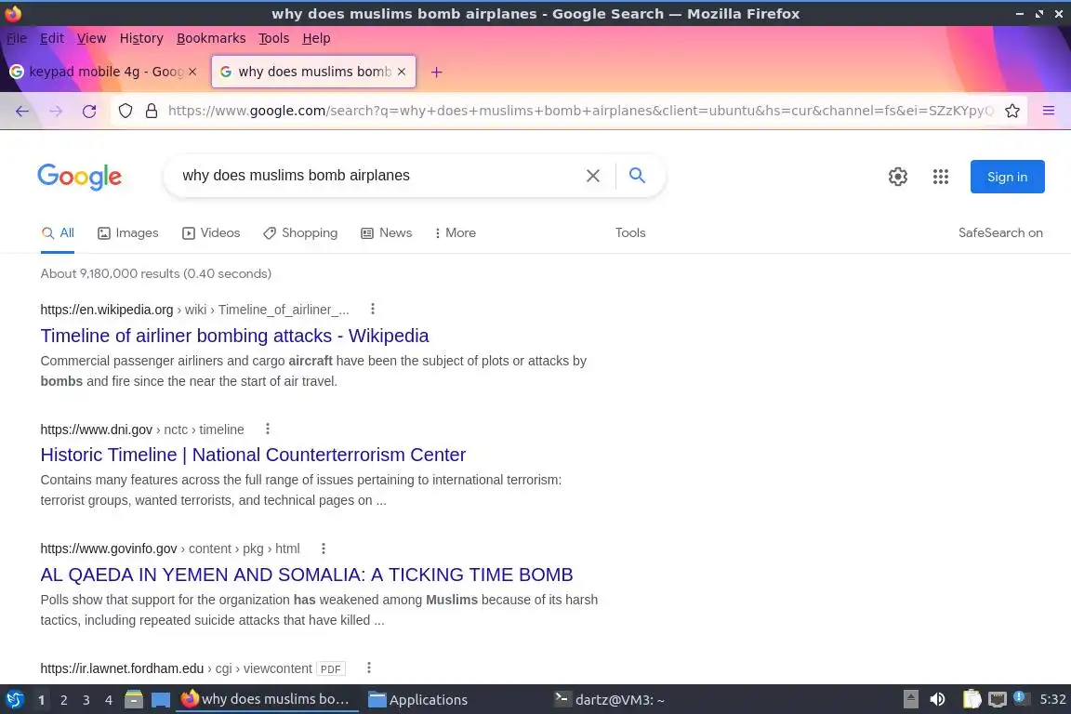Open the Help menu
1071x714 pixels.
tap(316, 38)
